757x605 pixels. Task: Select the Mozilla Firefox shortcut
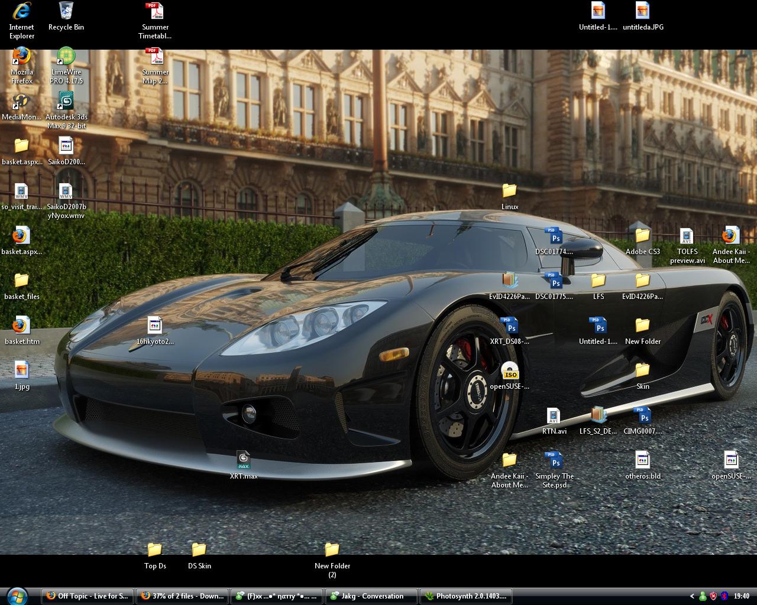(22, 56)
